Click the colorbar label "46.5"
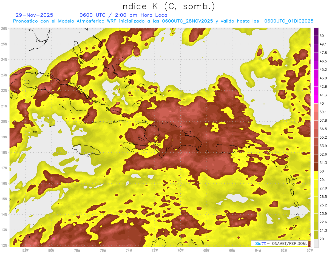 coord(323,61)
